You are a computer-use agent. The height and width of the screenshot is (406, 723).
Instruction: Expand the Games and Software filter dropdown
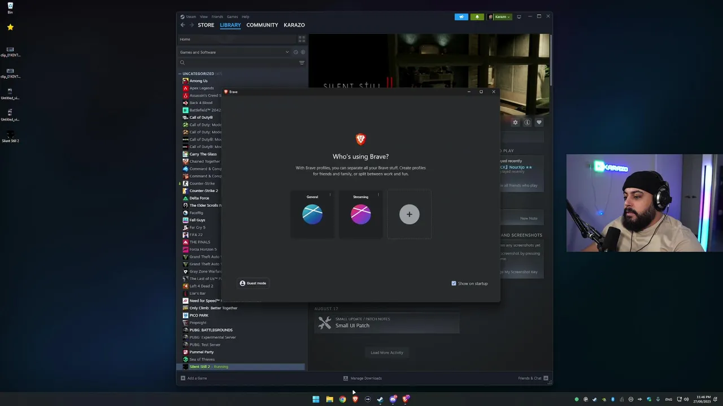point(234,52)
